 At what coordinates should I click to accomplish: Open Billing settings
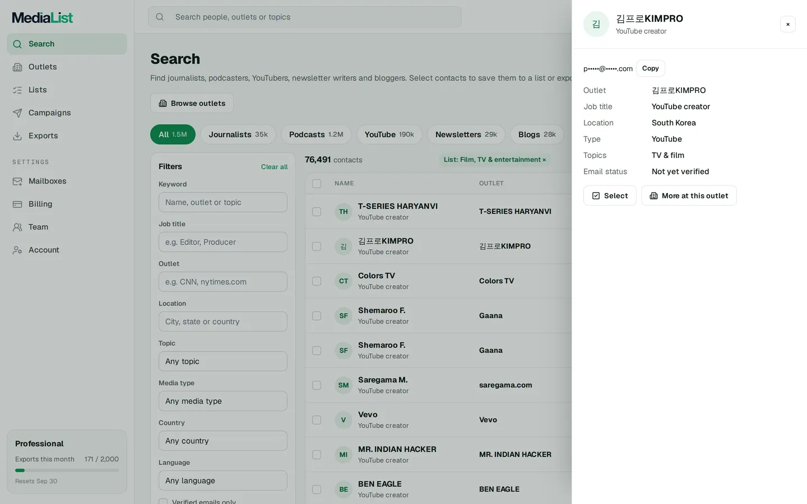coord(67,204)
